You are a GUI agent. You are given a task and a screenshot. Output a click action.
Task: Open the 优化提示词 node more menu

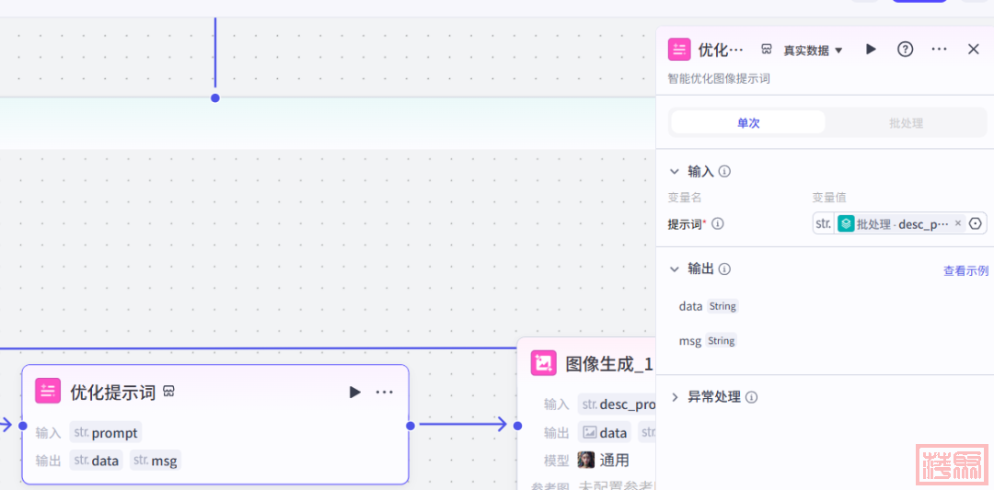385,393
